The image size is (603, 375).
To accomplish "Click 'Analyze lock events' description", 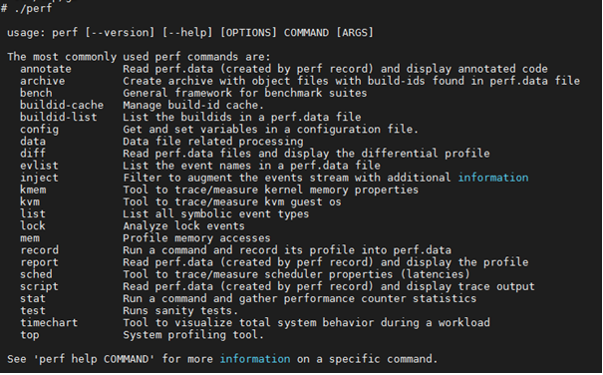I will (183, 226).
